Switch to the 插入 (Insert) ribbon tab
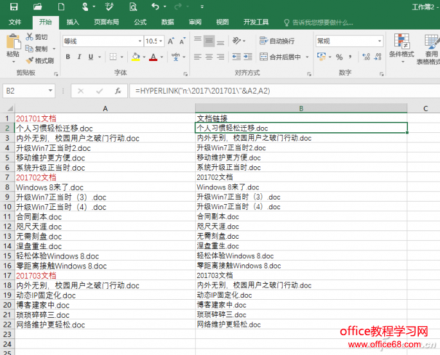The image size is (440, 355). tap(73, 22)
